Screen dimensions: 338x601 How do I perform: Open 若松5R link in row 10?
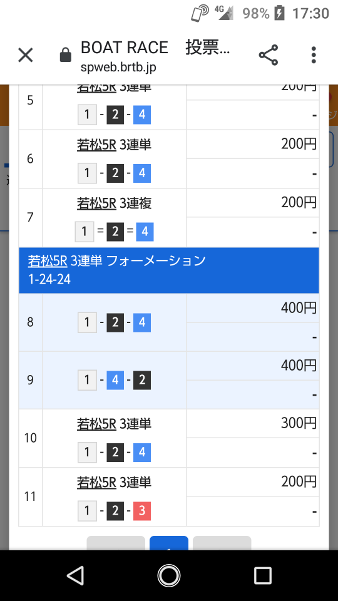(96, 424)
